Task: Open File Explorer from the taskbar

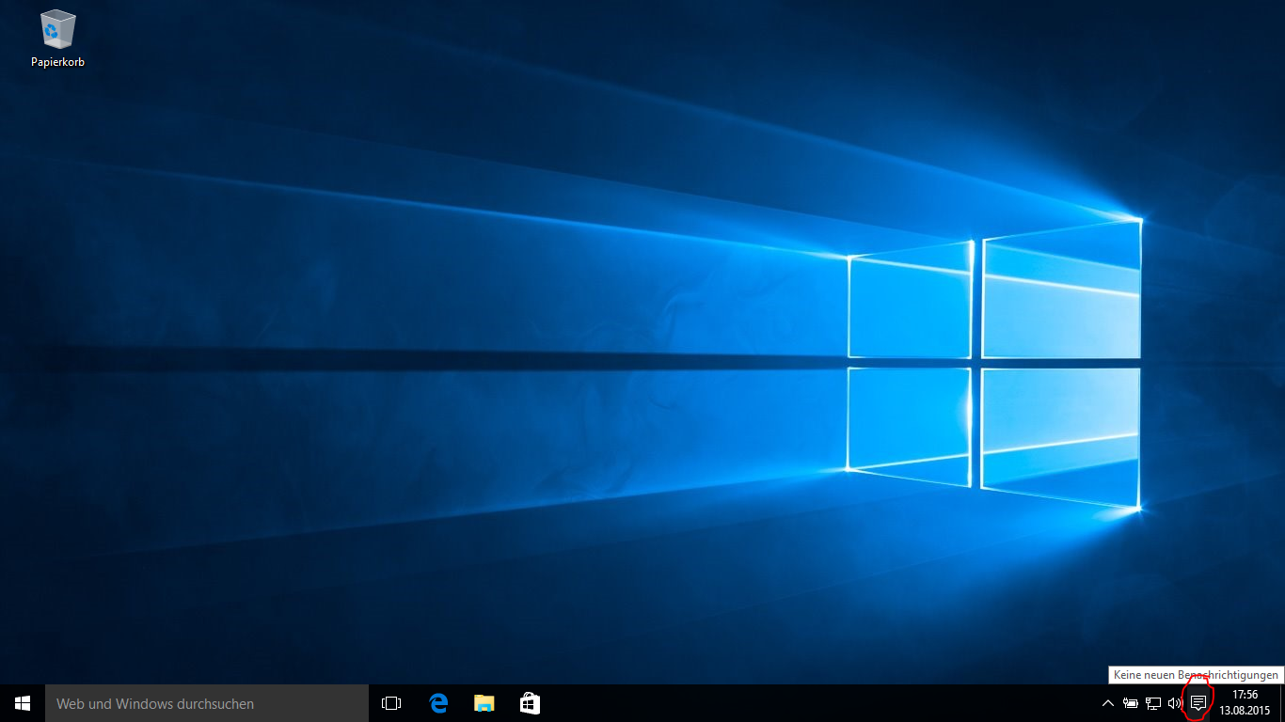Action: pos(484,703)
